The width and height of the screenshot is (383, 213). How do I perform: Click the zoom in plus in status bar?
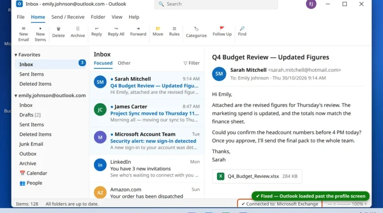click(366, 204)
